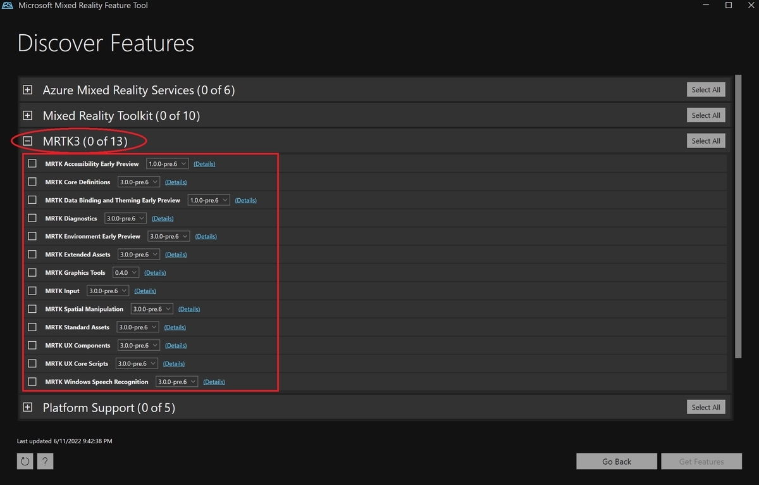Tick the MRTK Input checkbox

[x=32, y=291]
